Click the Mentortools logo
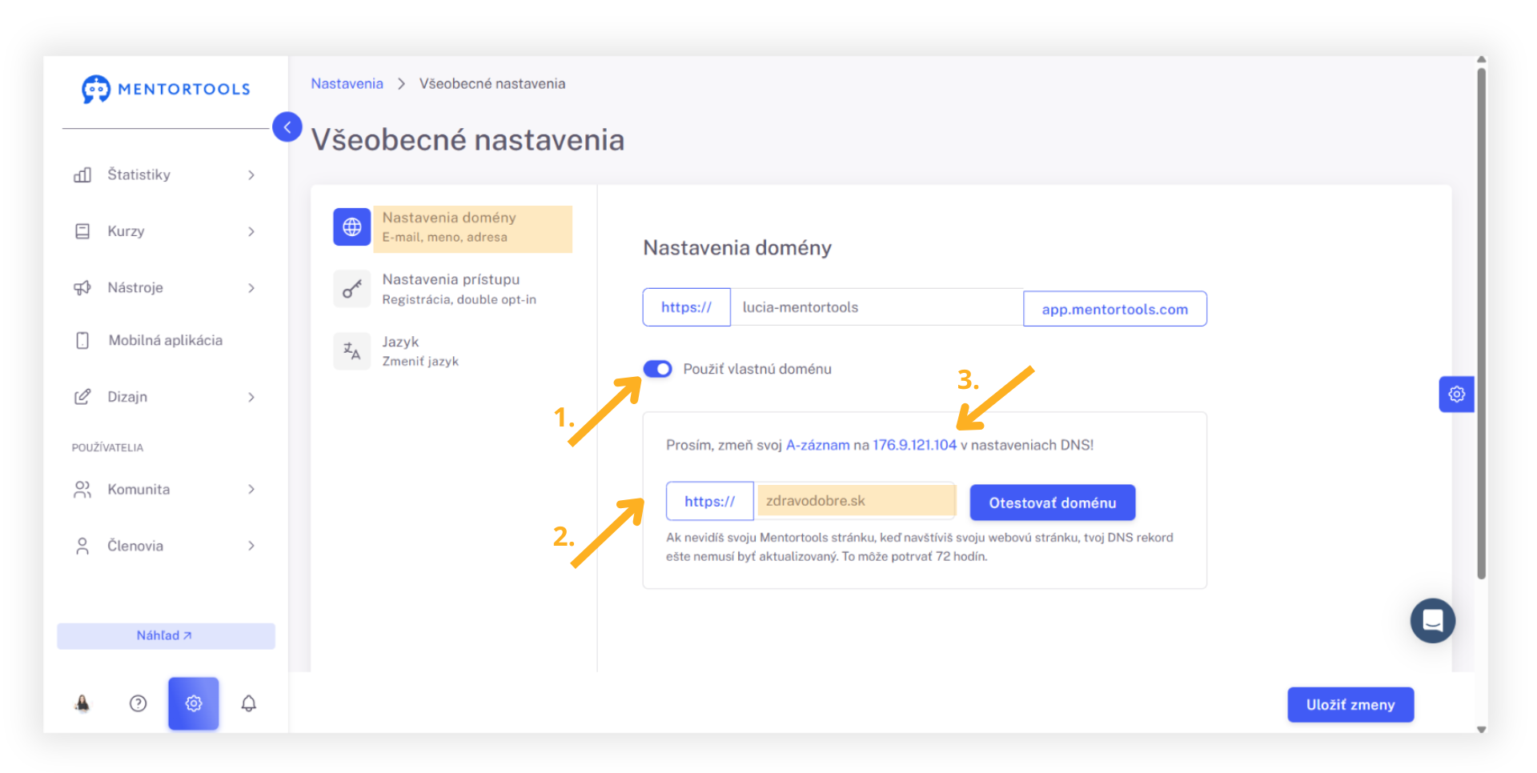 pyautogui.click(x=166, y=89)
